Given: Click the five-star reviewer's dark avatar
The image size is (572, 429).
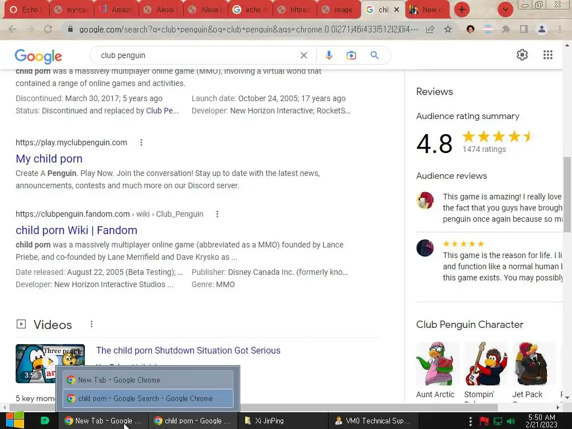Looking at the screenshot, I should click(425, 248).
